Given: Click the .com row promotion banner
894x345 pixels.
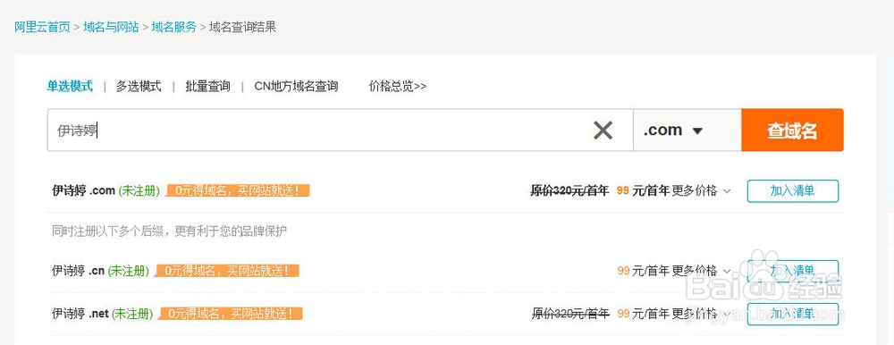Looking at the screenshot, I should tap(238, 190).
